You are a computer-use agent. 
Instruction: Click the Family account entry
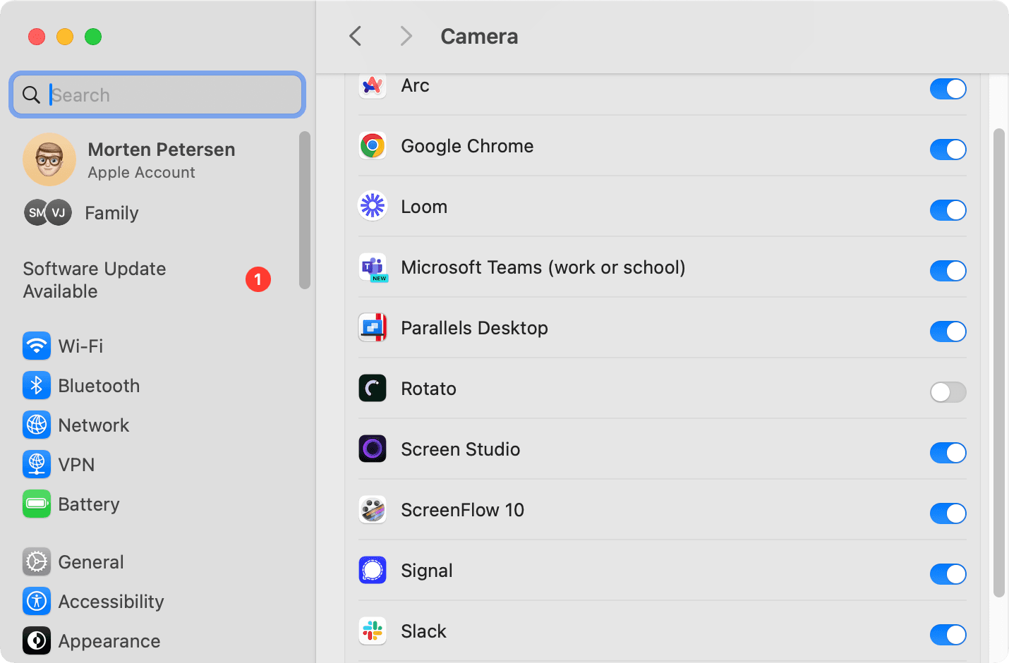pyautogui.click(x=111, y=212)
